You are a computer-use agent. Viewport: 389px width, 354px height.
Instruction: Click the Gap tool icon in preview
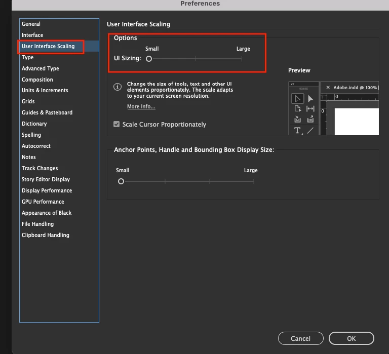[x=310, y=109]
